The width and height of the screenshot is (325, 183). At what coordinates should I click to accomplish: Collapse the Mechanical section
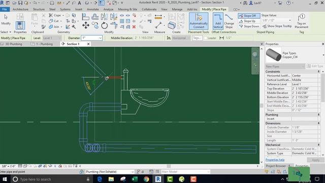tap(318, 145)
